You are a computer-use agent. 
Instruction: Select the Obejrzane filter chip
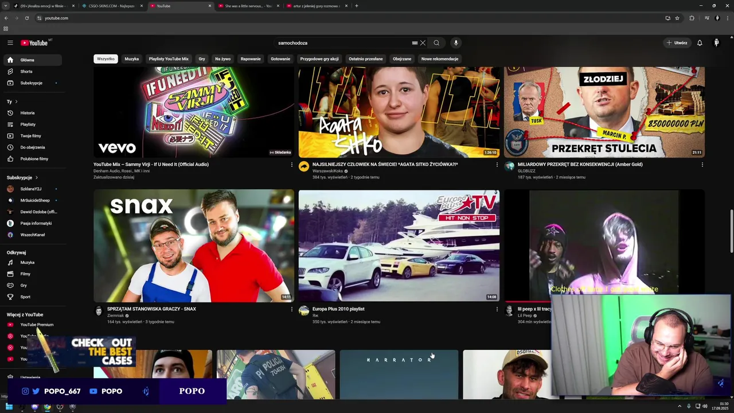coord(402,59)
